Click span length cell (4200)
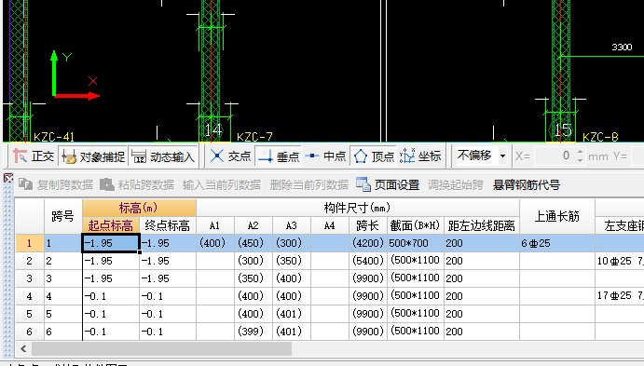Viewport: 644px width, 366px height. point(367,243)
